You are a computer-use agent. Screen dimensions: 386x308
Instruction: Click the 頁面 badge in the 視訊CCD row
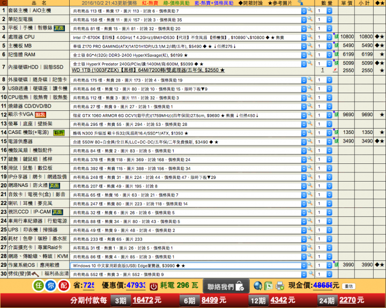pos(57,212)
